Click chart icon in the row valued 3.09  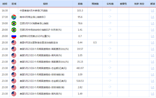click(152, 75)
